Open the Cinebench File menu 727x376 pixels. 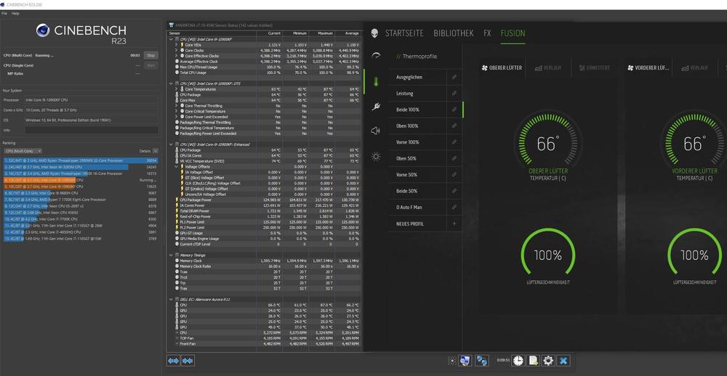point(5,13)
